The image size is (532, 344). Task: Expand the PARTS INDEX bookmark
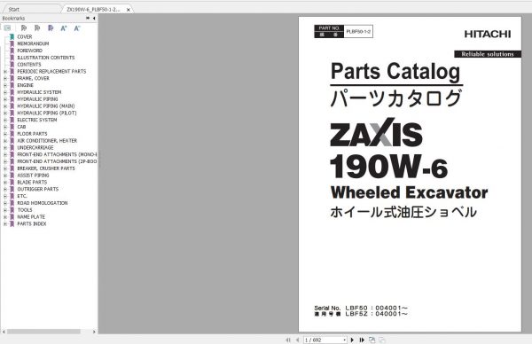click(x=5, y=224)
